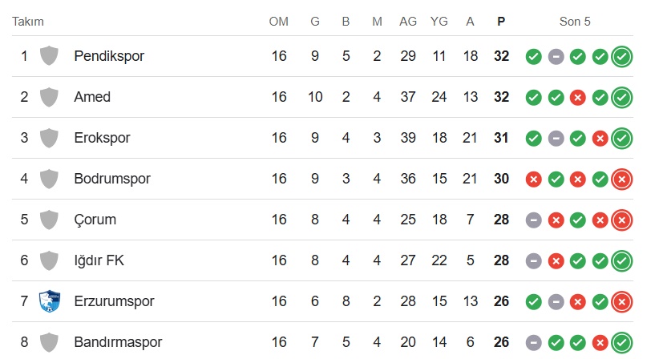Click Pendikspor's draw result icon
Image resolution: width=663 pixels, height=359 pixels.
(x=556, y=56)
